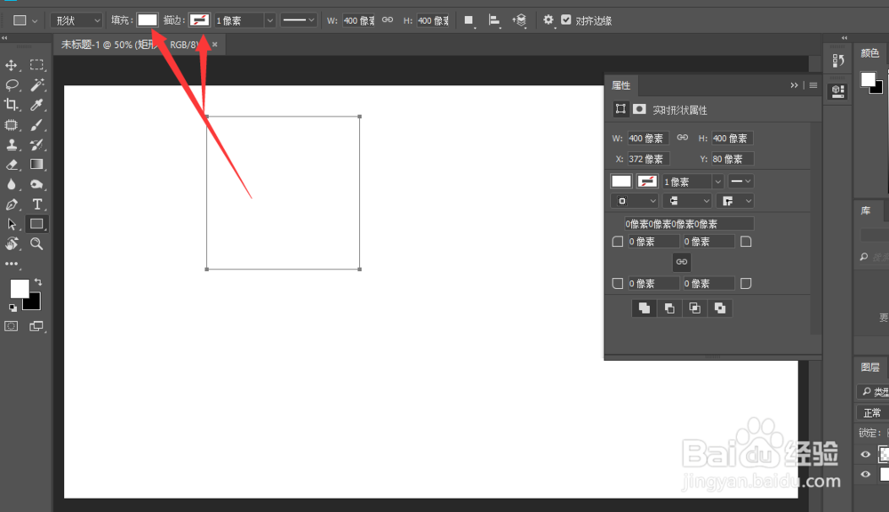Open stroke caps dropdown in Properties

(x=687, y=201)
